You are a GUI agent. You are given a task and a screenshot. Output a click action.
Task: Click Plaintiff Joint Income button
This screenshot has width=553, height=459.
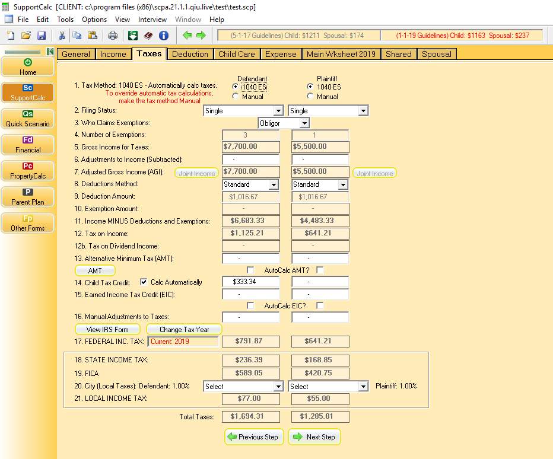coord(374,173)
